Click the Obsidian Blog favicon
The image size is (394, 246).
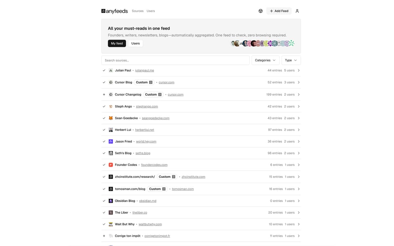tap(111, 201)
